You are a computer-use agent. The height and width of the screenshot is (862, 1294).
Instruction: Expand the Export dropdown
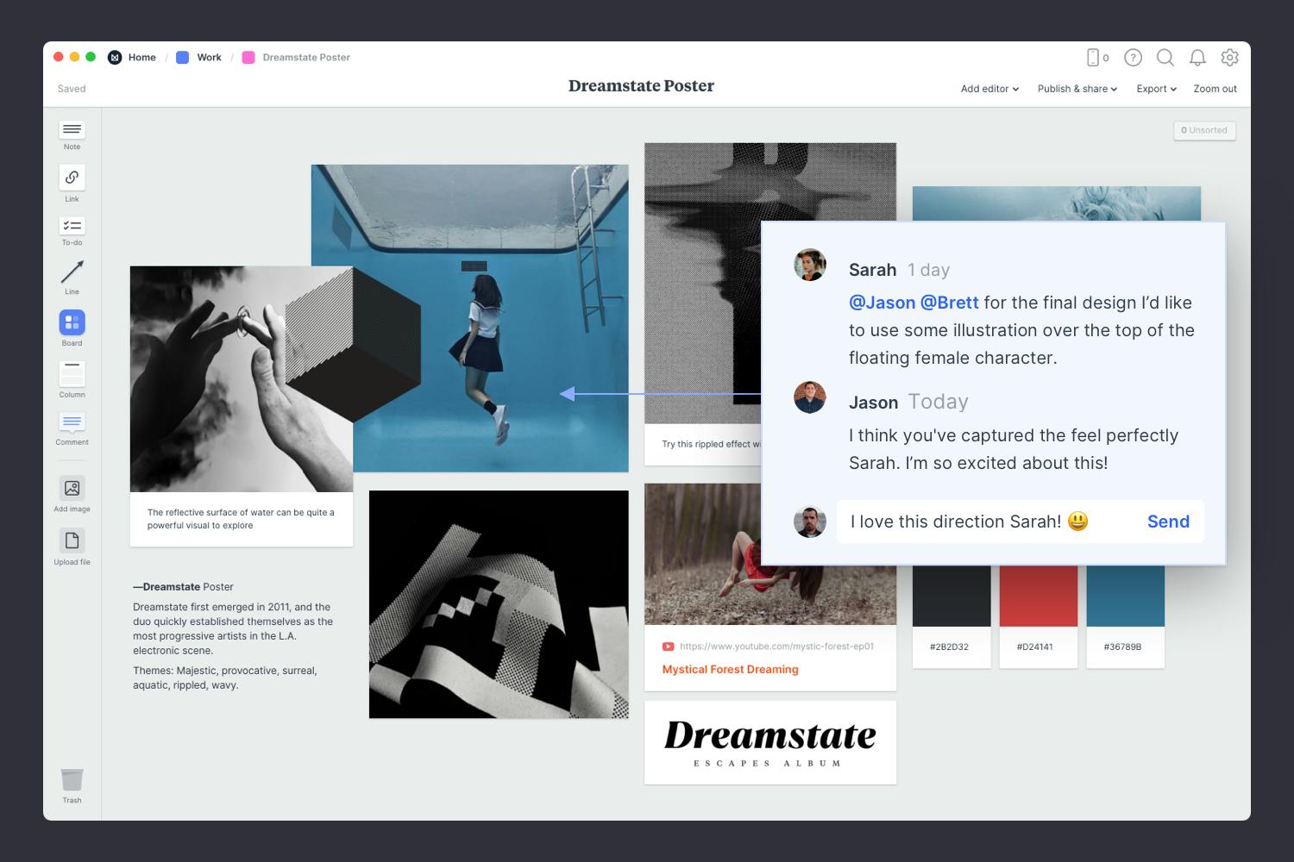[x=1156, y=89]
